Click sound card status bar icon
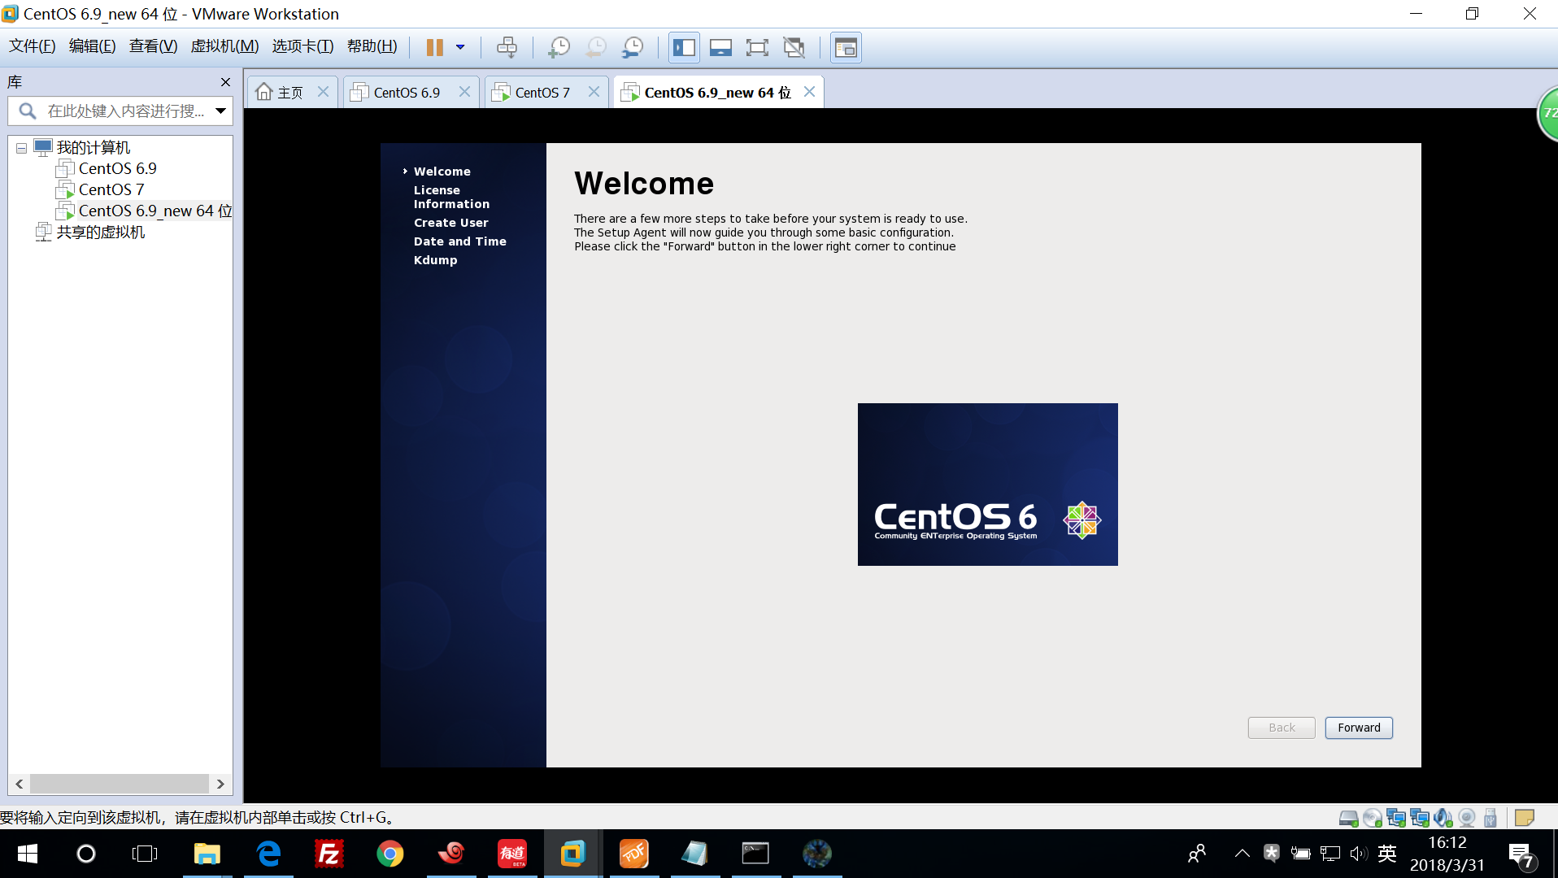The width and height of the screenshot is (1558, 878). pos(1443,818)
